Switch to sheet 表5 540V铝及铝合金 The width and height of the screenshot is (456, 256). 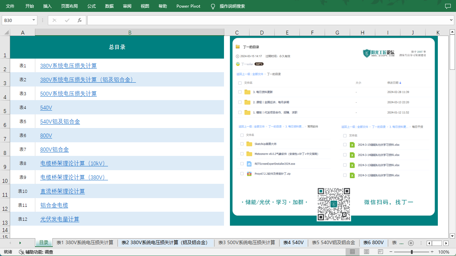click(333, 243)
